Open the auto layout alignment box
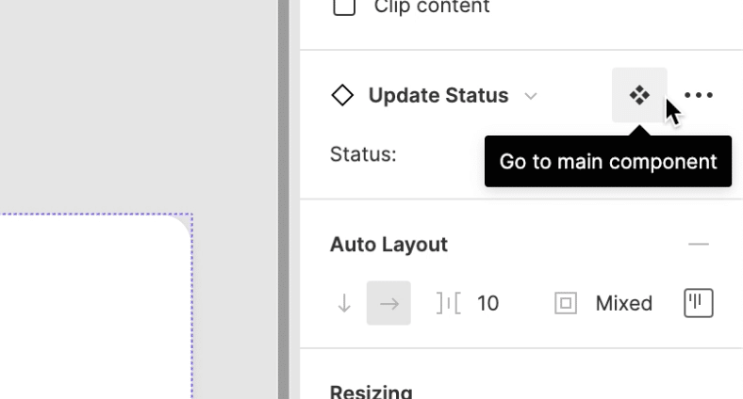The width and height of the screenshot is (743, 399). tap(698, 303)
